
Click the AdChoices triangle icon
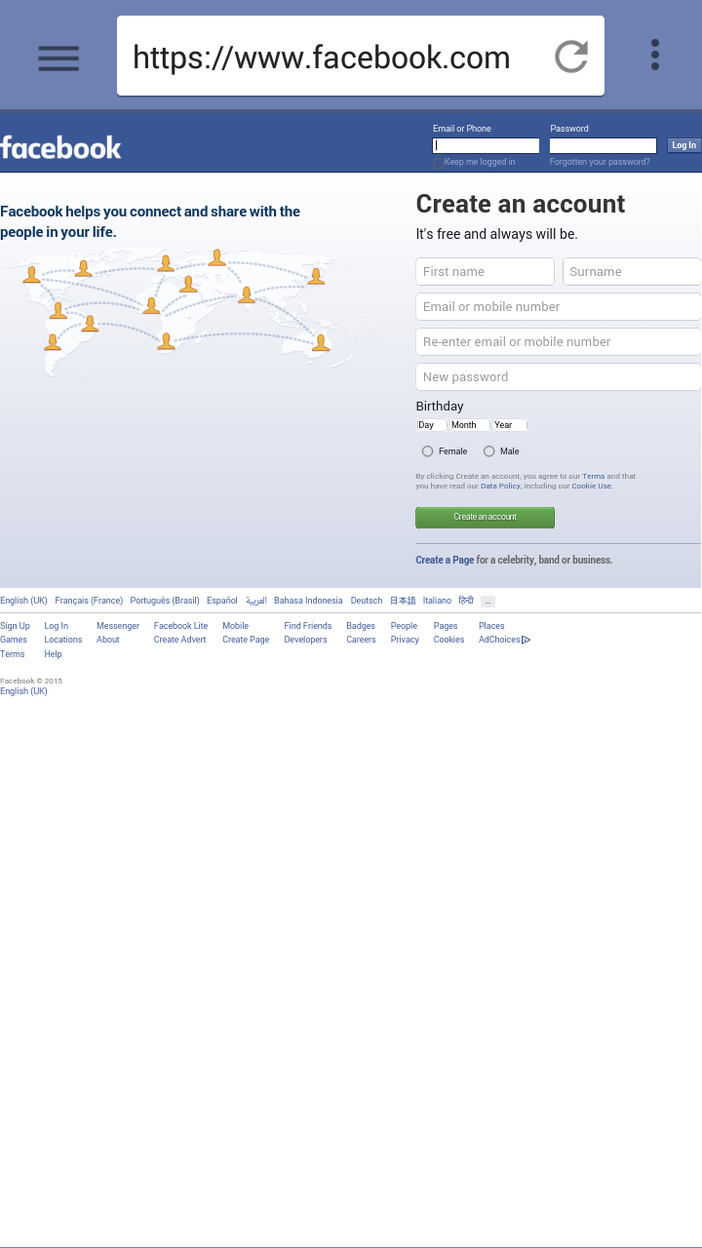point(526,640)
